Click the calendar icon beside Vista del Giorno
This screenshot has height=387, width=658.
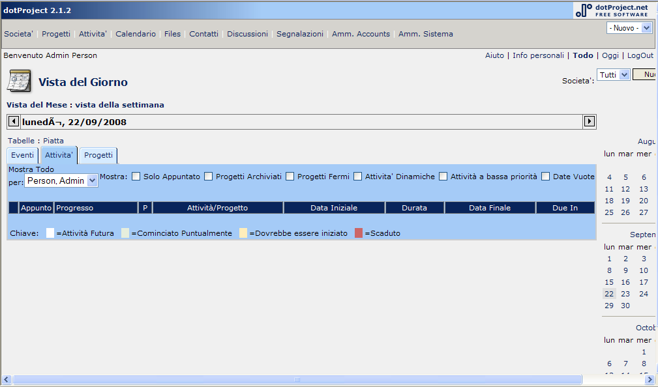[19, 81]
